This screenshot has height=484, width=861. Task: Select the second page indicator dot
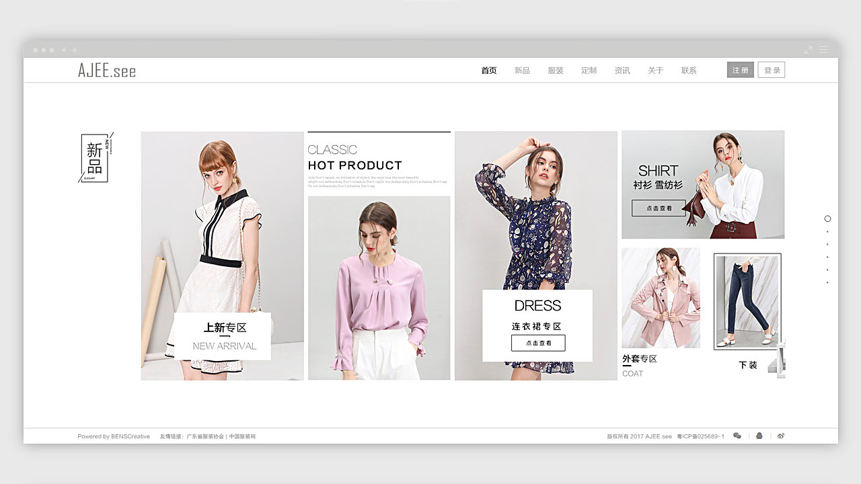click(827, 232)
